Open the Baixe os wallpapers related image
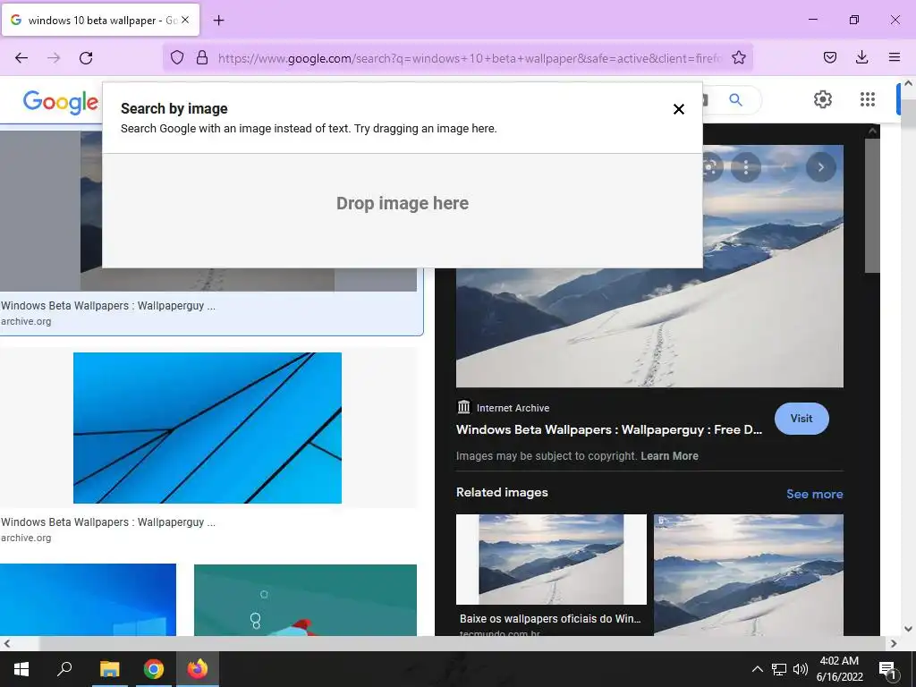 [551, 559]
